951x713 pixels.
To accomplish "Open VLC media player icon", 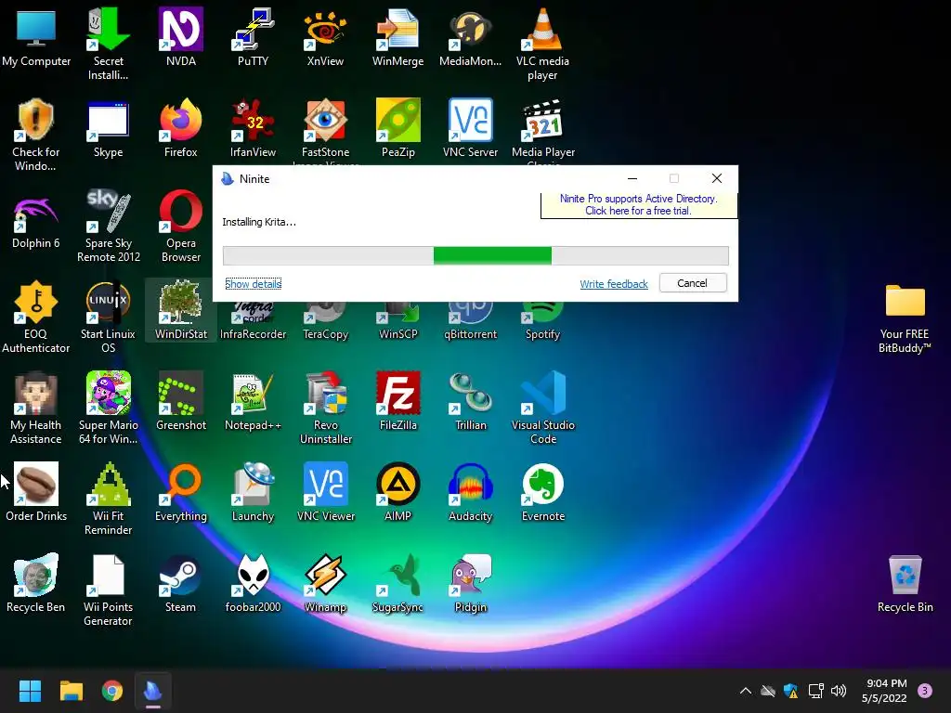I will 542,45.
